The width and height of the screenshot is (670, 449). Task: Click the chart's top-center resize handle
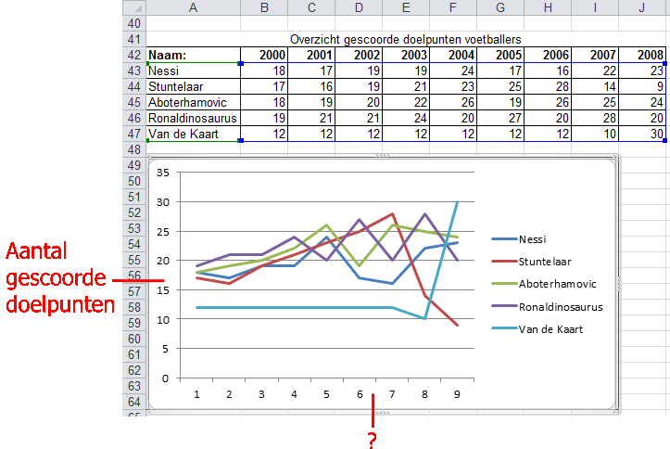pos(381,159)
